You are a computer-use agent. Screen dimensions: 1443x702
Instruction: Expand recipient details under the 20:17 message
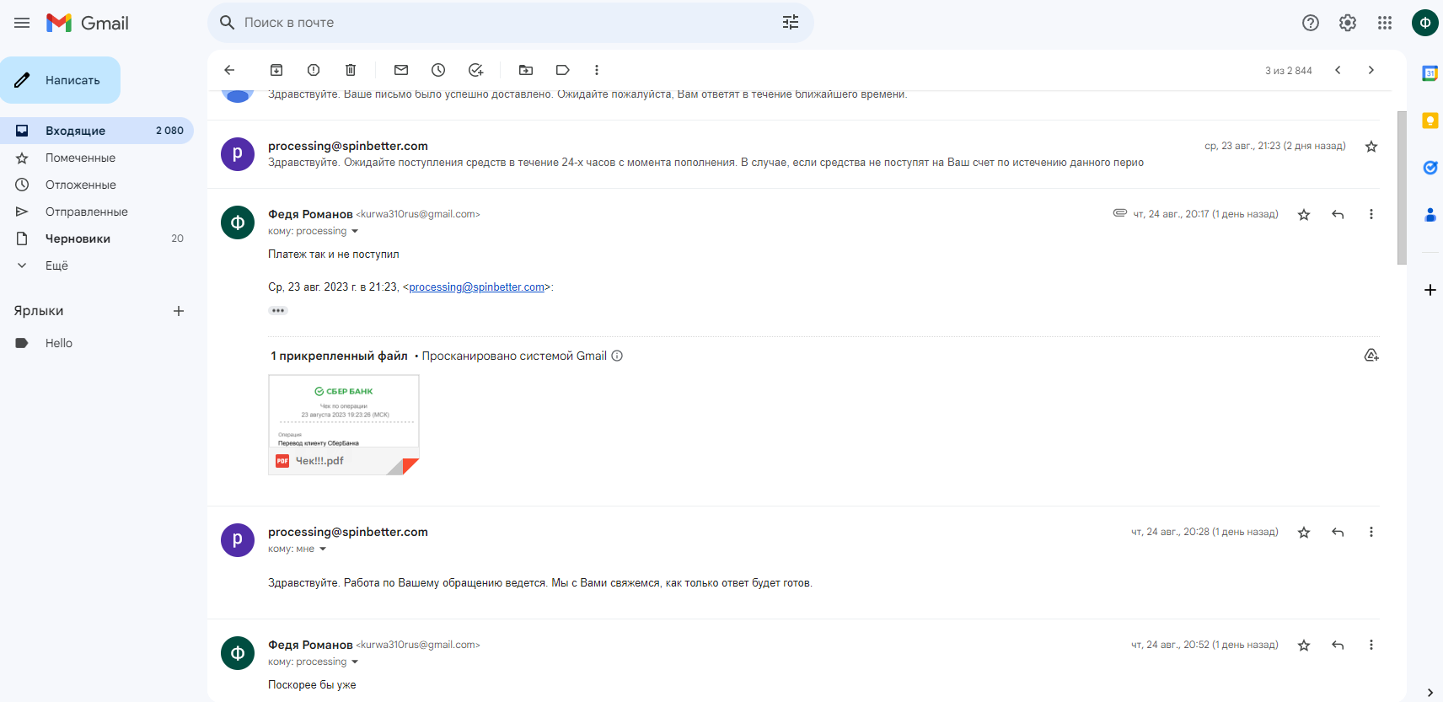(x=355, y=232)
